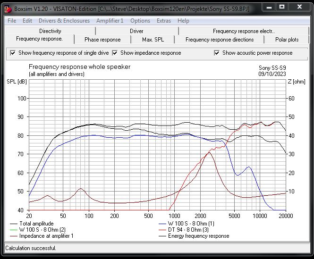Open the Edit menu

[x=27, y=21]
